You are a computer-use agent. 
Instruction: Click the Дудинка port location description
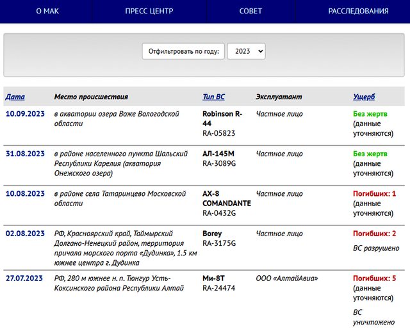pyautogui.click(x=126, y=248)
